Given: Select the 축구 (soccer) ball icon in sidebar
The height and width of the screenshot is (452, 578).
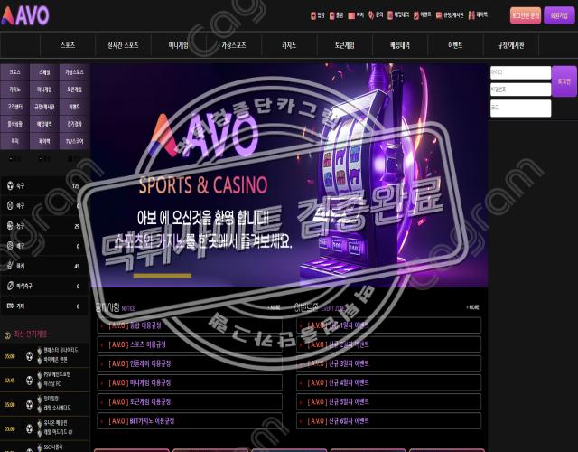Looking at the screenshot, I should pos(9,186).
